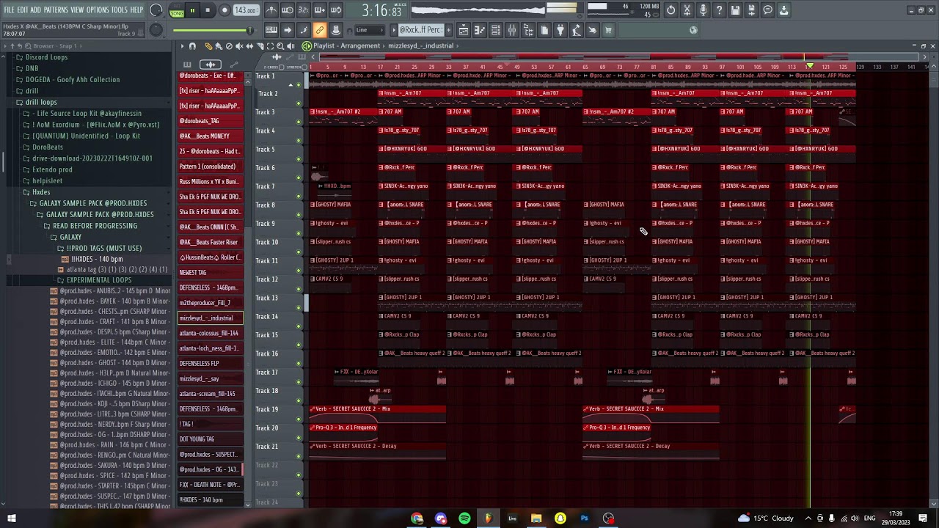Open the playlist magnet snap options
Viewport: 939px width, 528px height.
[x=192, y=46]
